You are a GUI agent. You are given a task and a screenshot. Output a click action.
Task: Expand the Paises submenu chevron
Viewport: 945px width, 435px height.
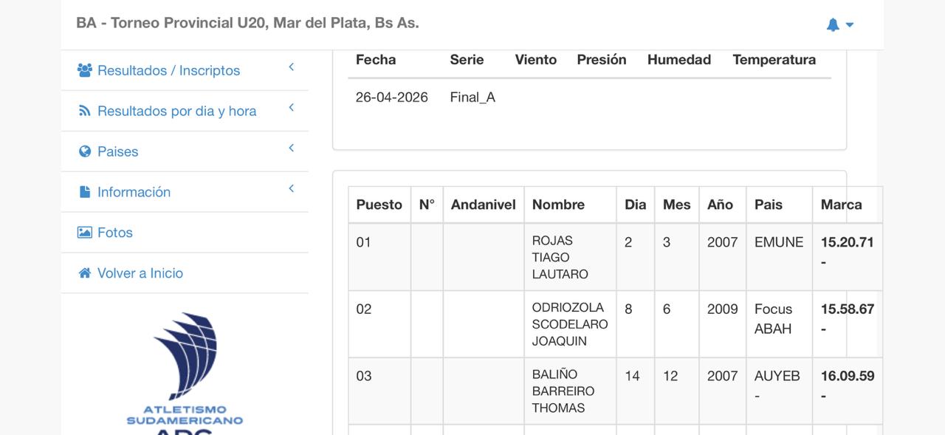coord(292,148)
